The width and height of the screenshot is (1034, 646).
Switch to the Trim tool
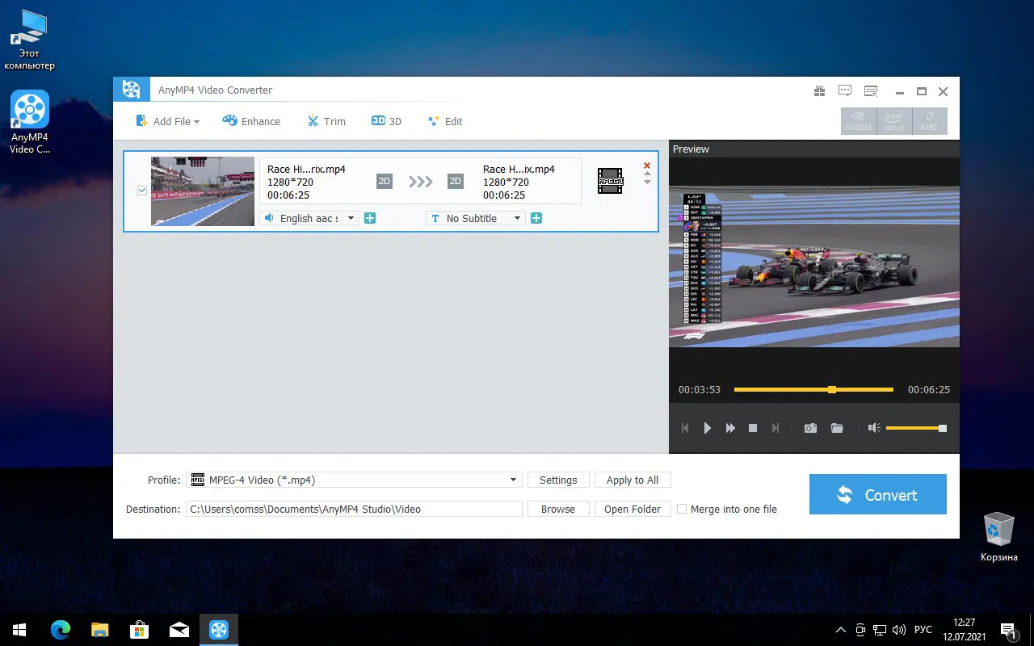[x=326, y=120]
